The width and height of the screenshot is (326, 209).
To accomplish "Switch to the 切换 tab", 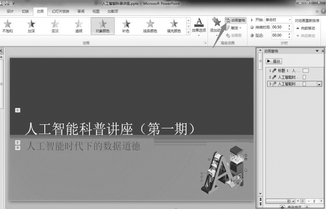I will pos(25,12).
